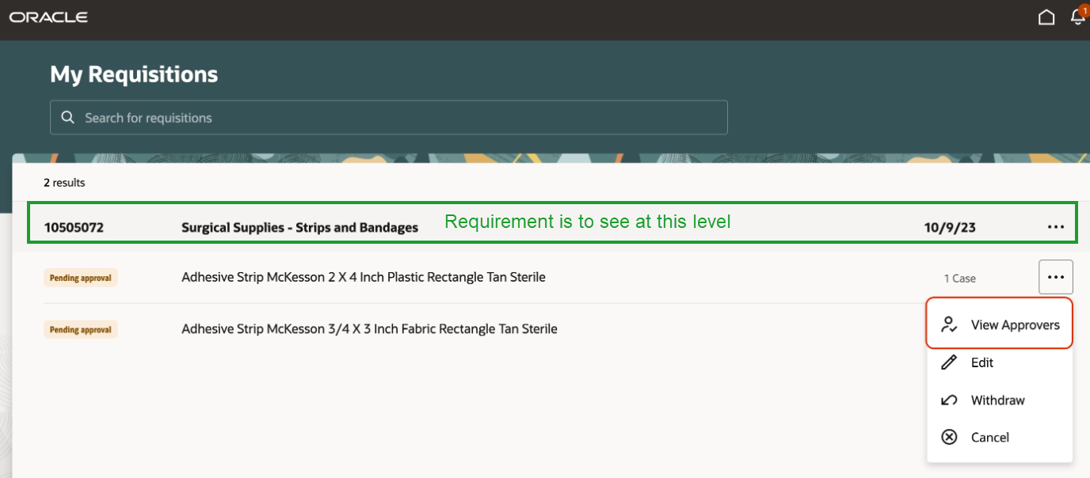The image size is (1090, 478).
Task: Click Cancel in the open menu
Action: (x=990, y=437)
